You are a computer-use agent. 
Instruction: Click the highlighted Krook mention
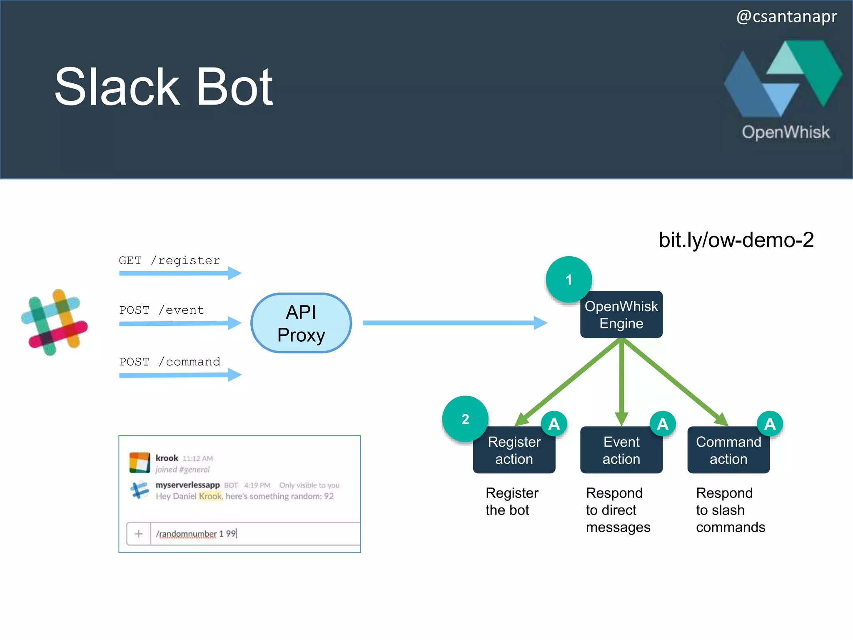(x=211, y=496)
